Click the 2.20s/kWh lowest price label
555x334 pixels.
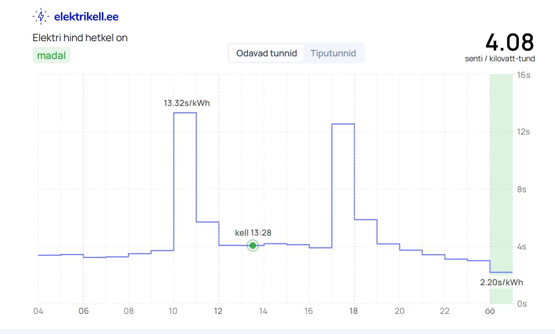tap(501, 283)
